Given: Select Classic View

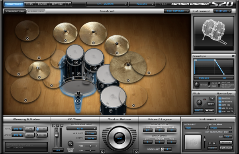Looking at the screenshot, I should tap(36, 11).
